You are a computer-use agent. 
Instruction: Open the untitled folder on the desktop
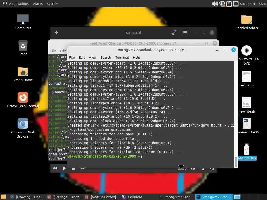[247, 22]
